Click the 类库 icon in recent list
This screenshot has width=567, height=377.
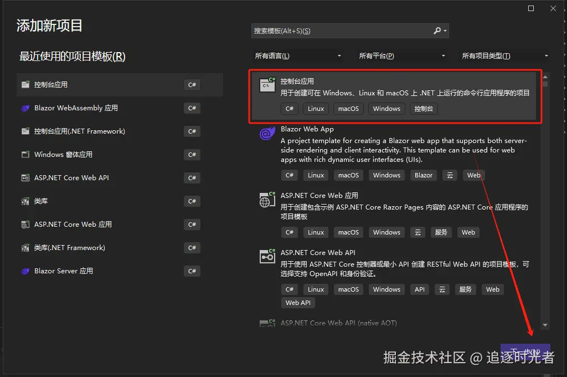(25, 201)
